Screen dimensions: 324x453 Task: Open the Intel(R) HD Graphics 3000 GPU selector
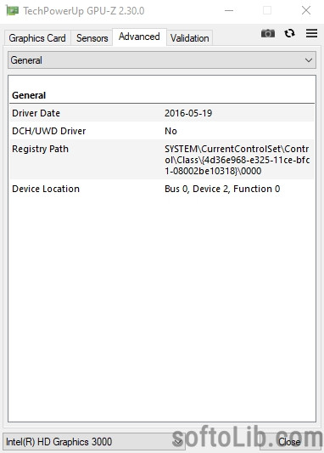pyautogui.click(x=94, y=441)
